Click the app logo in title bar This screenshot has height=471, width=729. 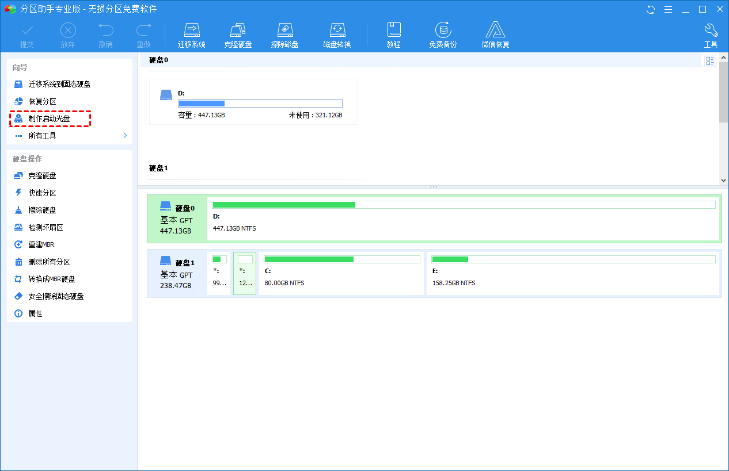click(x=10, y=9)
